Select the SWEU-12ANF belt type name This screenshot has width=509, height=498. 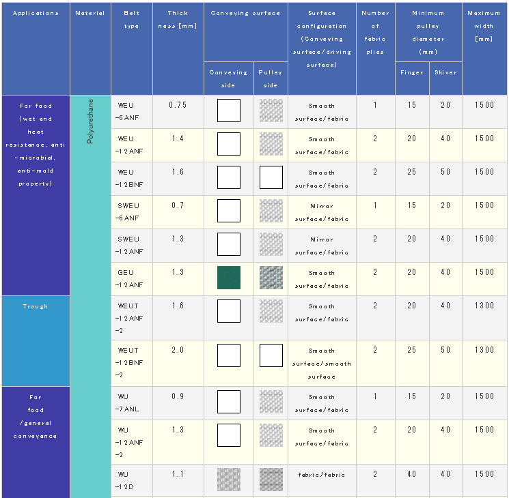point(129,245)
